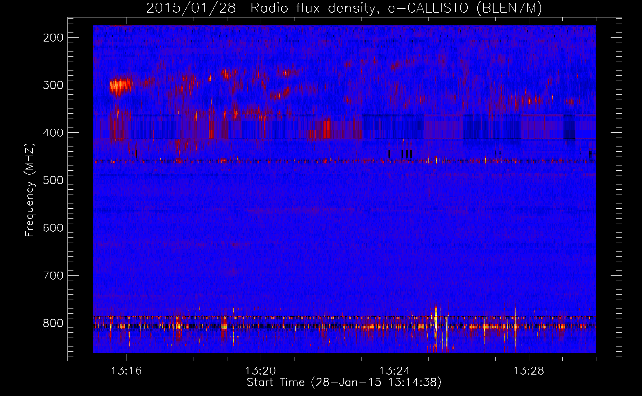Viewport: 642px width, 396px height.
Task: Click the 400 frequency tick label
Action: (53, 133)
